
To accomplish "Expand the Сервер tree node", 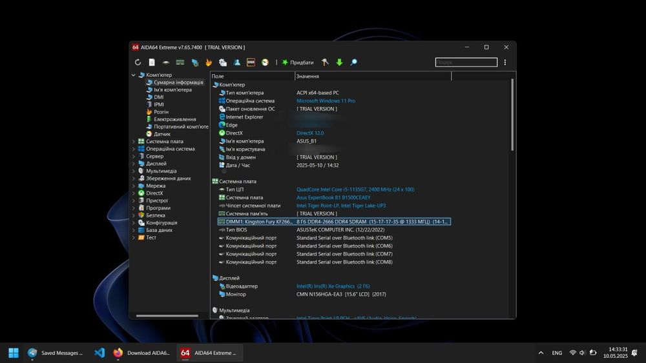I will [x=134, y=156].
